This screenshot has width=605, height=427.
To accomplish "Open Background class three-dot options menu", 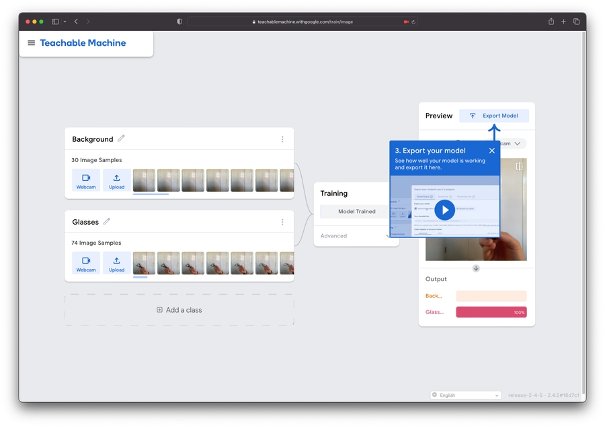I will coord(282,139).
